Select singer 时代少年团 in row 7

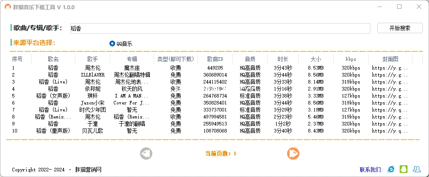[x=92, y=110]
